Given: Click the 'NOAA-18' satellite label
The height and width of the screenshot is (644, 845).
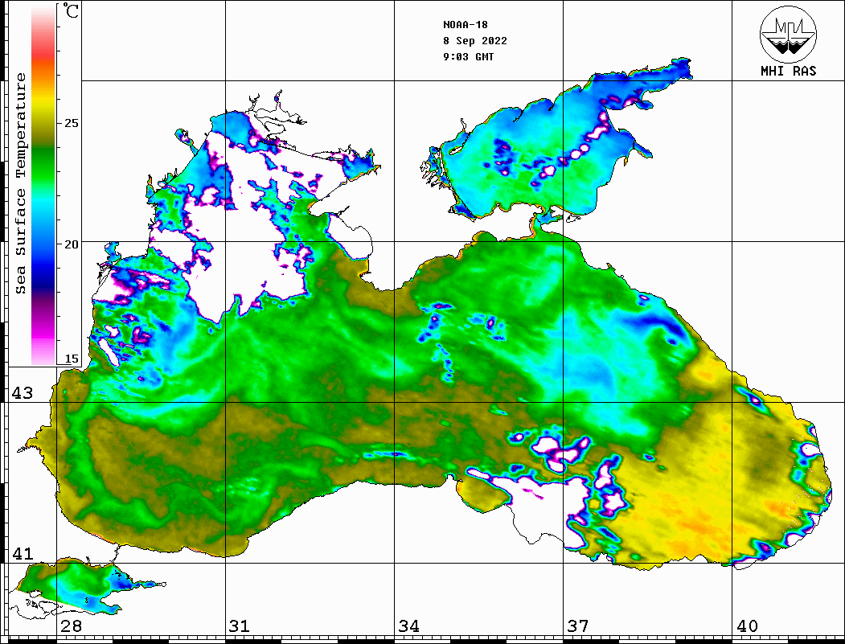Looking at the screenshot, I should point(466,25).
